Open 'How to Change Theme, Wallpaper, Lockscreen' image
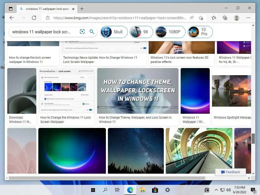Screen dimensions: 260x195 tap(138, 91)
